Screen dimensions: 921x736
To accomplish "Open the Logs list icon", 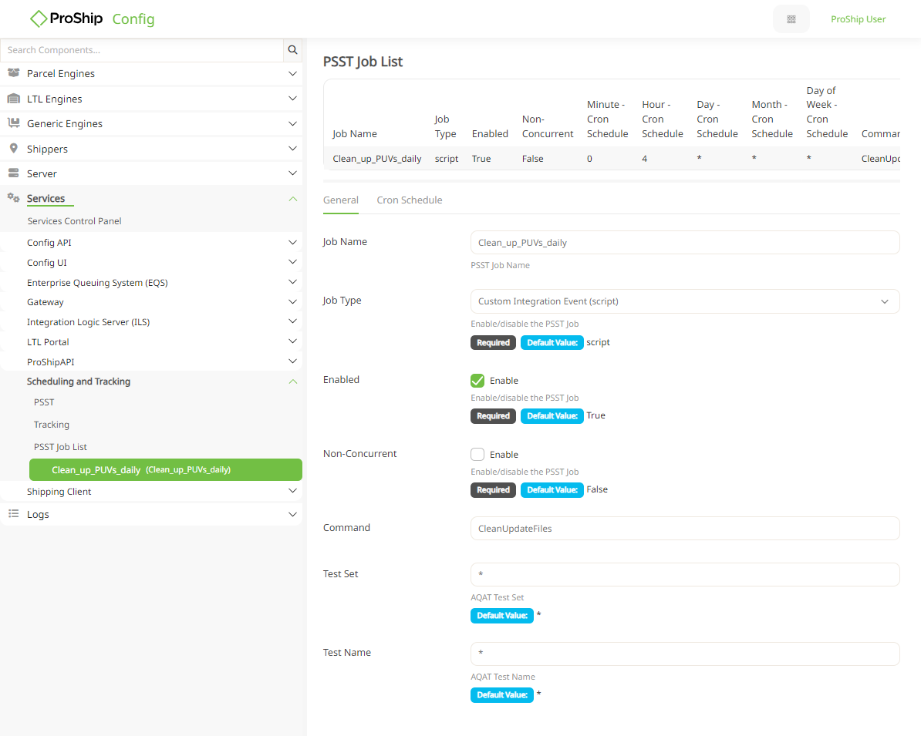I will coord(14,514).
